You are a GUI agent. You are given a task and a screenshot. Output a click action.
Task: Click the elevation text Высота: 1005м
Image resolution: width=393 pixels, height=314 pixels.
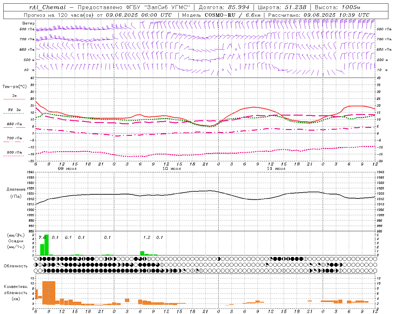(x=338, y=7)
